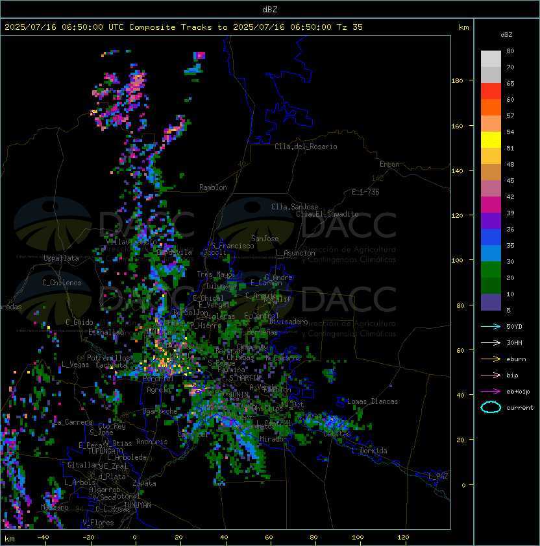
Task: Click the 'dBZ' heading above the color scale
Action: click(x=506, y=35)
